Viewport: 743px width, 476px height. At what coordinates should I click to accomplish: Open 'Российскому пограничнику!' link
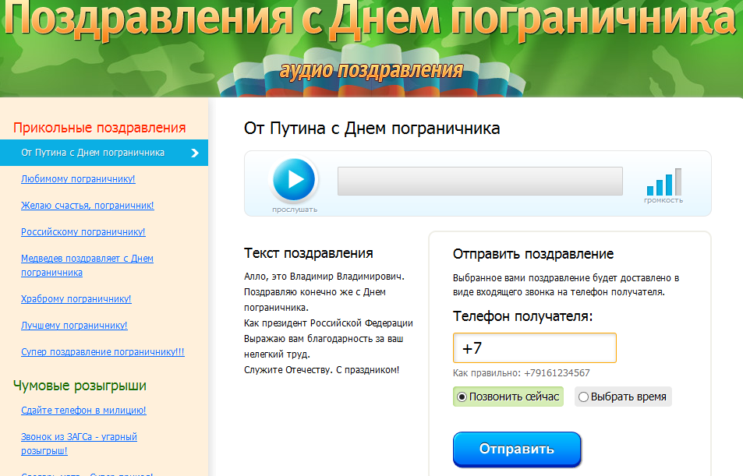pyautogui.click(x=83, y=232)
